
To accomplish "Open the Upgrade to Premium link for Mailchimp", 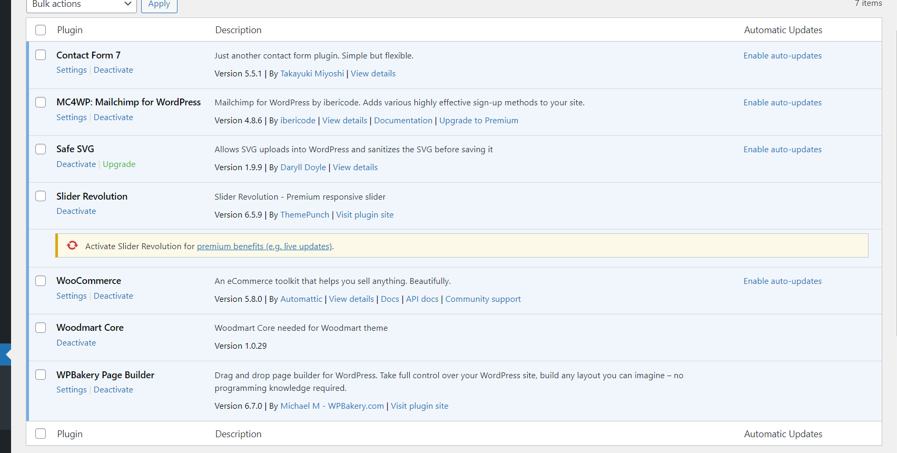I will [478, 121].
